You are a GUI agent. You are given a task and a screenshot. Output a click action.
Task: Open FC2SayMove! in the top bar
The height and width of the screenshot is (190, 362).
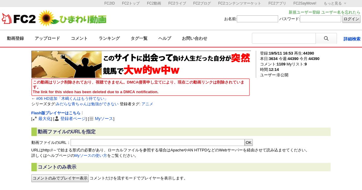click(305, 3)
